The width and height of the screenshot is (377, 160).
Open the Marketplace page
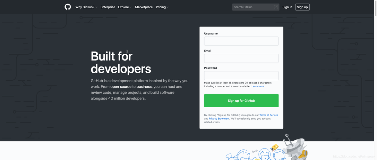[144, 7]
